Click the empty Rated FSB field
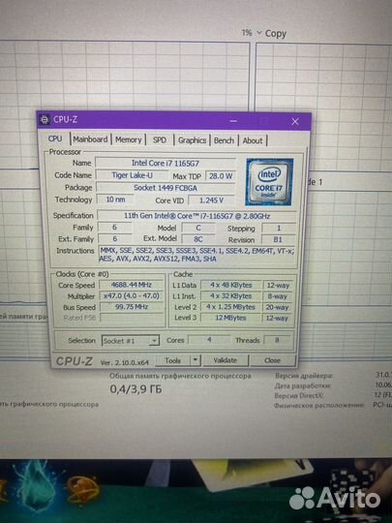The image size is (392, 523). coord(132,318)
